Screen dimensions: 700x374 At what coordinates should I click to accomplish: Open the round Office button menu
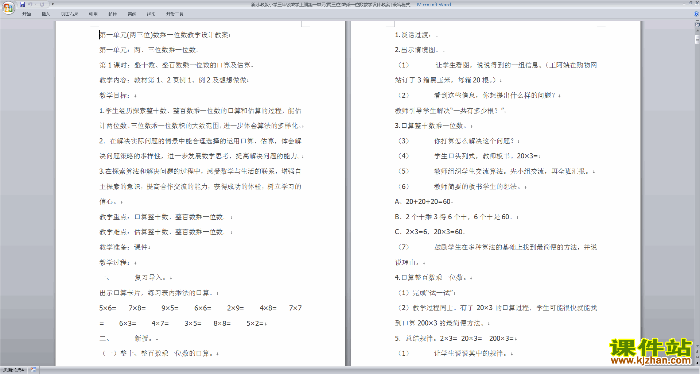point(8,8)
